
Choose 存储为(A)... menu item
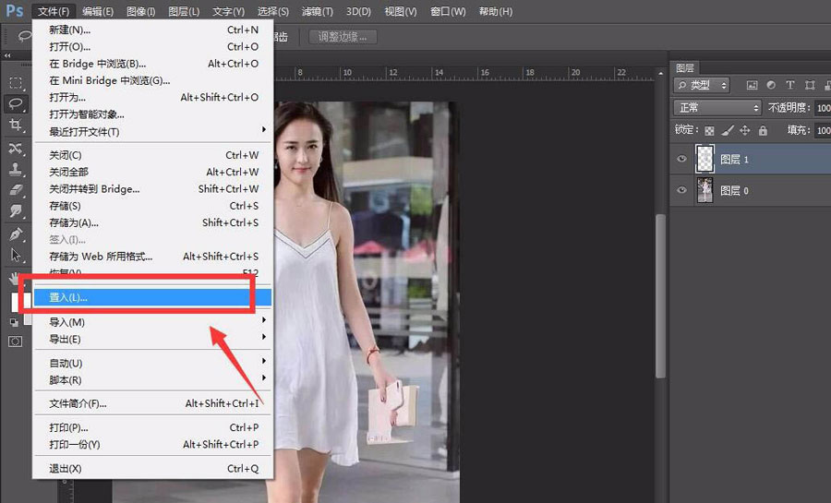(x=153, y=222)
